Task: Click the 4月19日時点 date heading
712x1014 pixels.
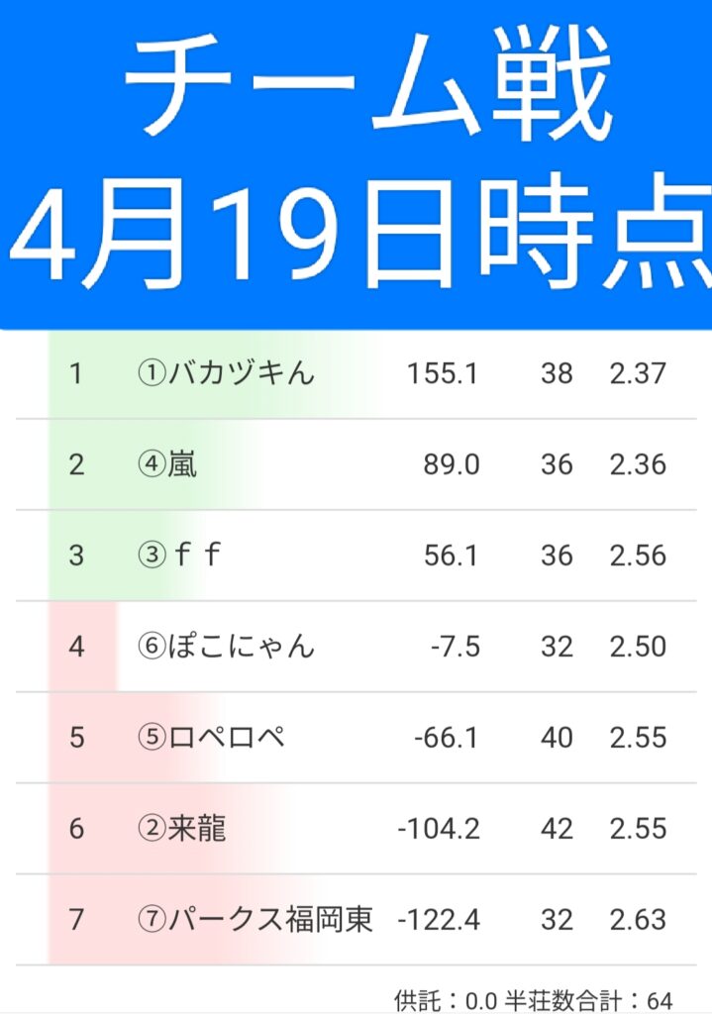Action: [x=356, y=230]
